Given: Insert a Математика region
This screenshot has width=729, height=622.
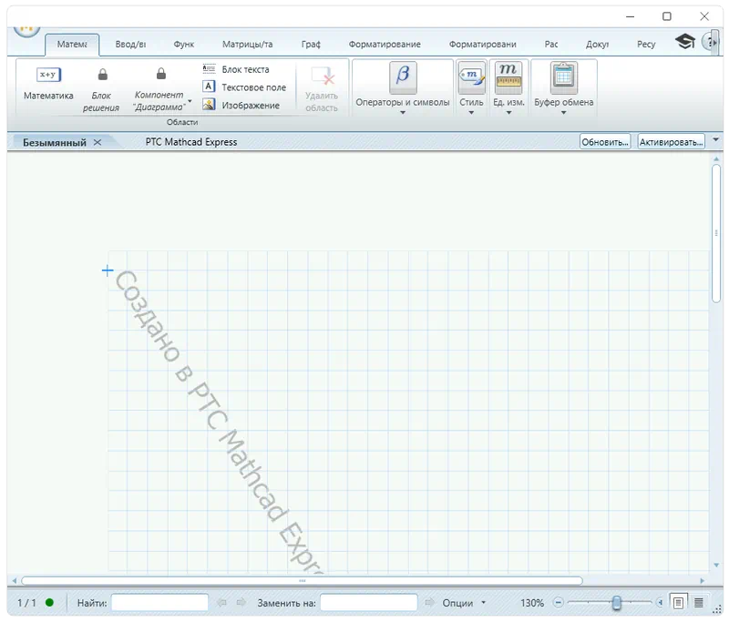Looking at the screenshot, I should point(48,83).
